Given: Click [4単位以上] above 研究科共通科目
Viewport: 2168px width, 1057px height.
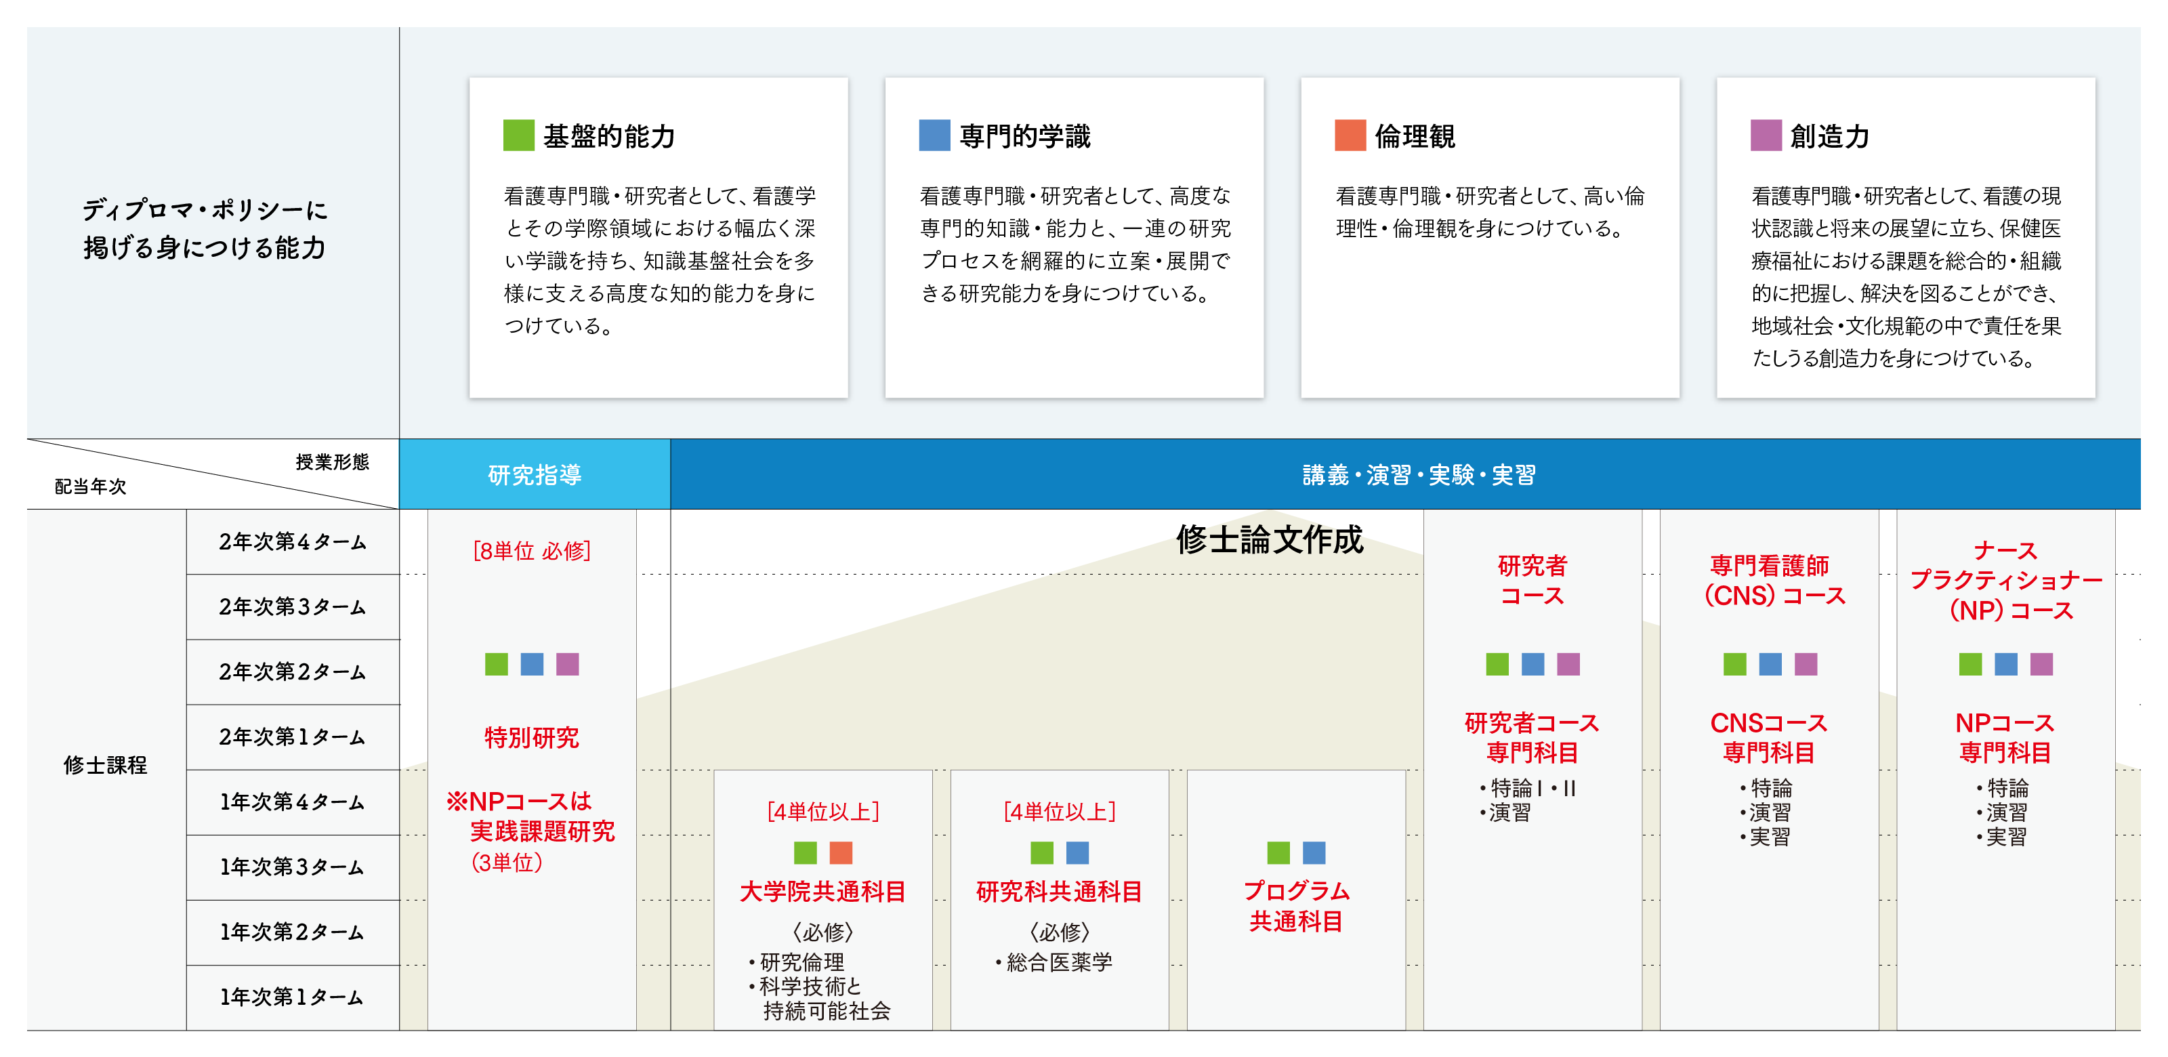Looking at the screenshot, I should click(x=1059, y=812).
